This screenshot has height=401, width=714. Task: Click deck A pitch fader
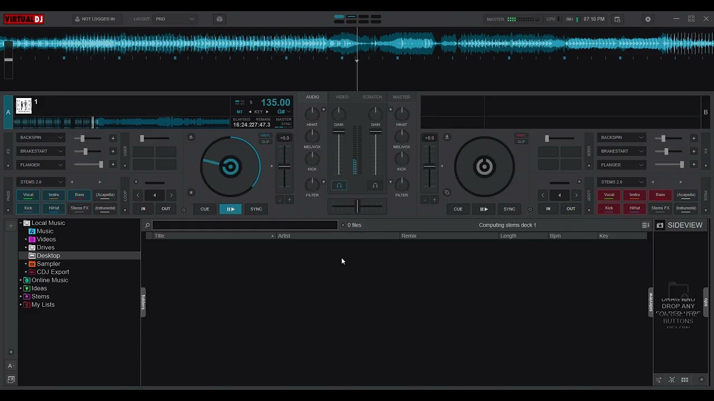click(284, 166)
